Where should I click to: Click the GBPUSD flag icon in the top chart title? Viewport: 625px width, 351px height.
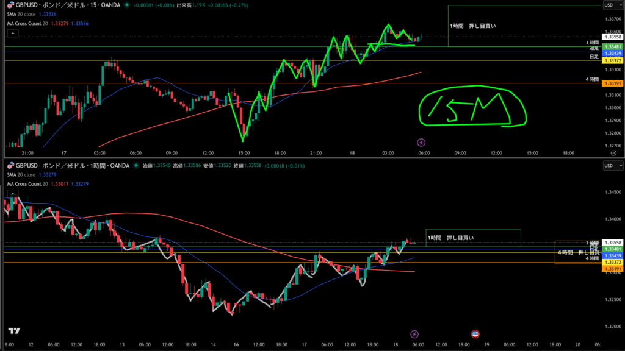[x=10, y=5]
